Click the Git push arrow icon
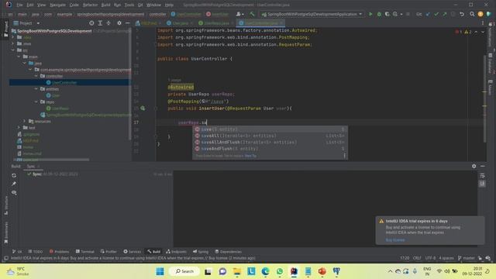Screen dimensions: 496x279 [445, 14]
